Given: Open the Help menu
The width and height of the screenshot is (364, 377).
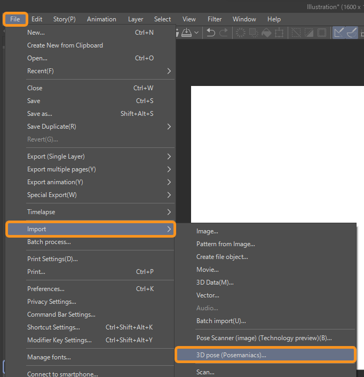Looking at the screenshot, I should (274, 19).
